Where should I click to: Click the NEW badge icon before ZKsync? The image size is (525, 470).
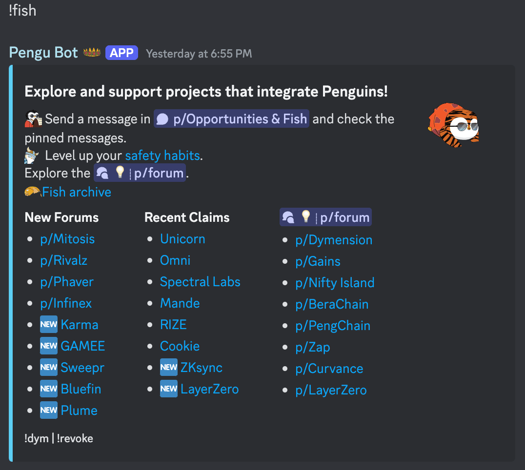pos(169,367)
